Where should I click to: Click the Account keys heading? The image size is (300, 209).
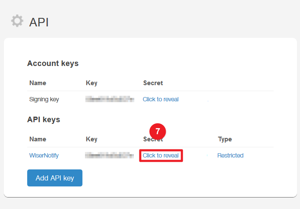tap(53, 63)
